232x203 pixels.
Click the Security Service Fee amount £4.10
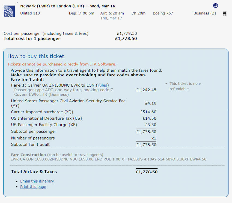(x=151, y=103)
